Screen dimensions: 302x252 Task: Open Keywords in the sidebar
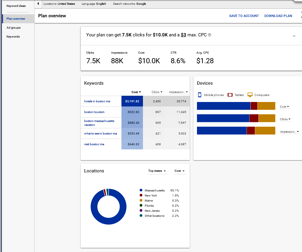[13, 37]
